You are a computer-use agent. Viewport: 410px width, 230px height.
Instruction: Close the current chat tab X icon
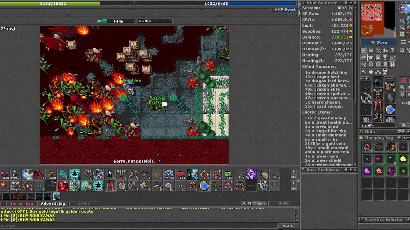(244, 203)
